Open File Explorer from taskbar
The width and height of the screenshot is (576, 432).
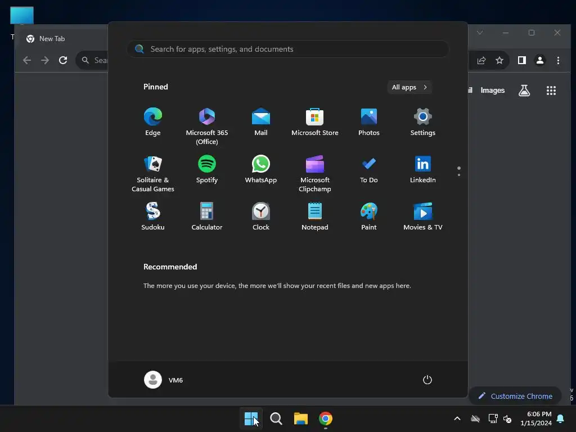(x=301, y=418)
